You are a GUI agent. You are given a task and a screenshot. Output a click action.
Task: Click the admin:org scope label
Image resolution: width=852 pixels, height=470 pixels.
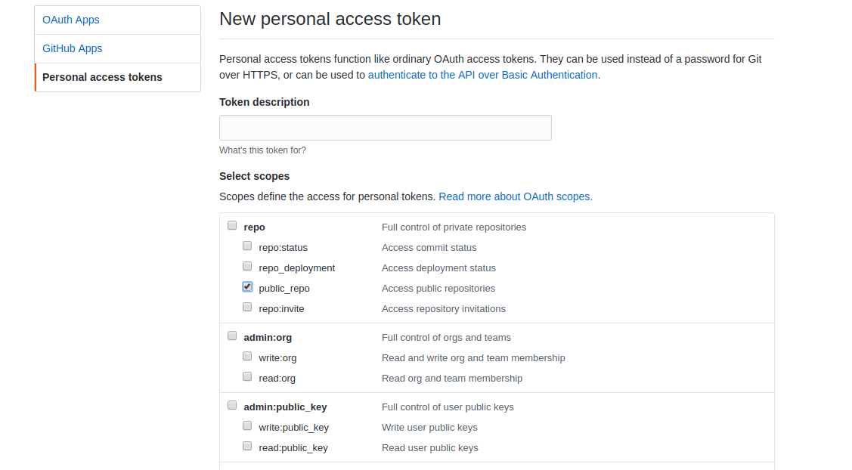coord(268,338)
